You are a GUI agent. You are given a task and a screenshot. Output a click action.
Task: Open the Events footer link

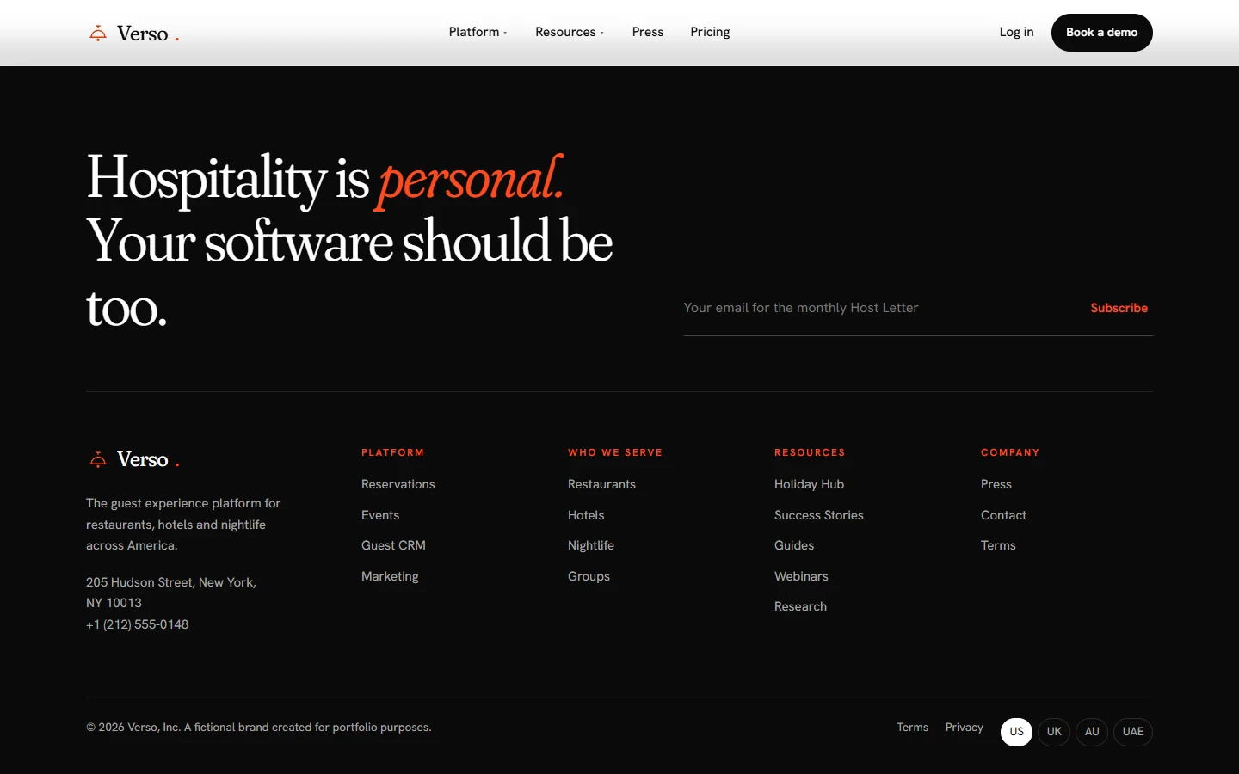click(380, 515)
